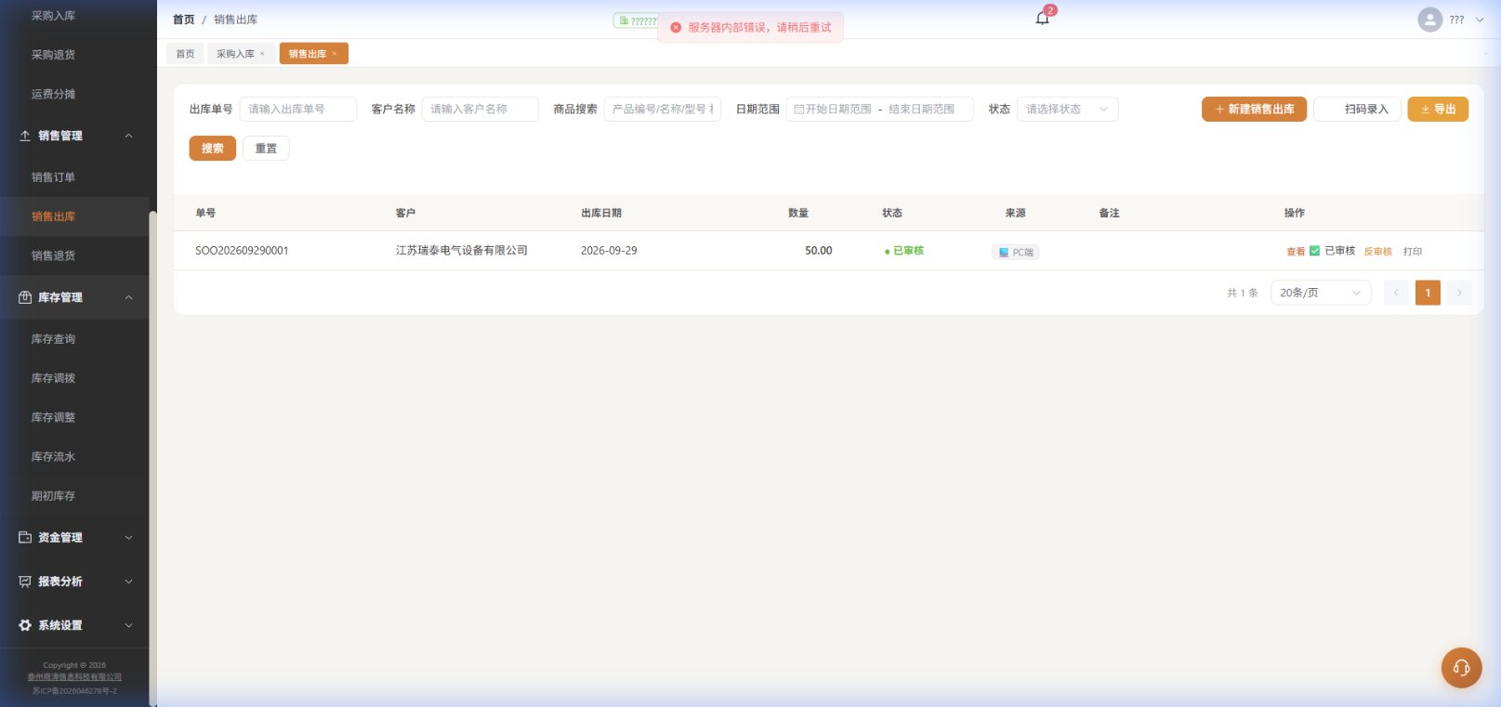1501x707 pixels.
Task: Switch to the 采购入库 tab
Action: click(x=241, y=54)
